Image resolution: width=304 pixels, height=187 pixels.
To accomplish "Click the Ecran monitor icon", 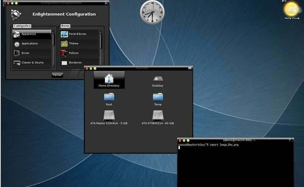I will [17, 53].
